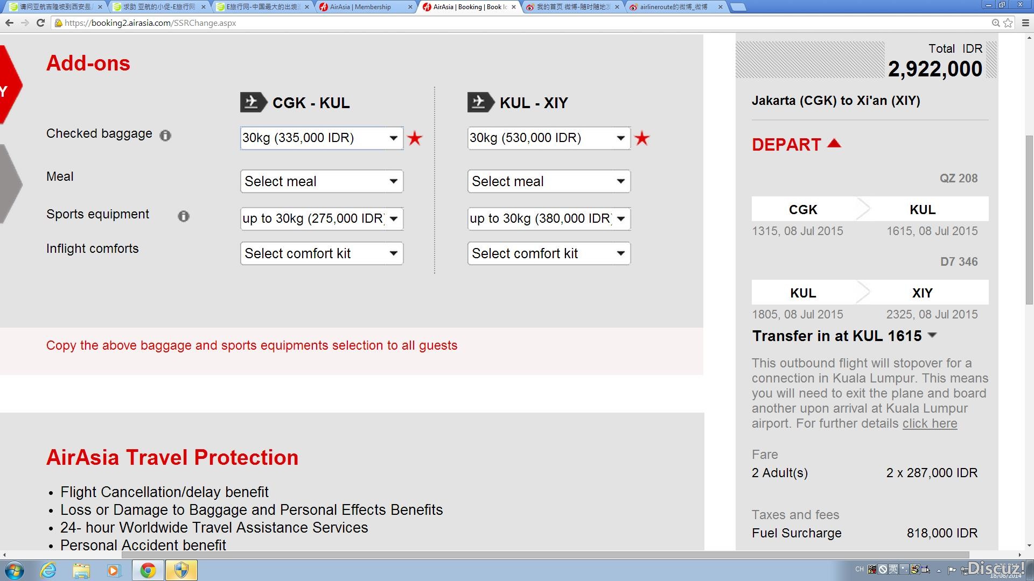The width and height of the screenshot is (1034, 581).
Task: Click the departure time 1315, 08 Jul 2015
Action: point(798,231)
